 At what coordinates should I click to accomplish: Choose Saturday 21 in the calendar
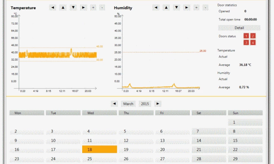pos(209,149)
